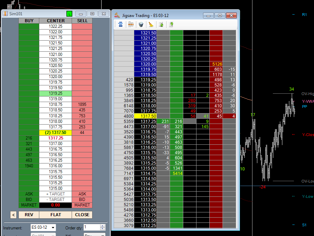Click the yellow 5126 ask value in Jigsaw
This screenshot has width=314, height=236.
pos(216,64)
